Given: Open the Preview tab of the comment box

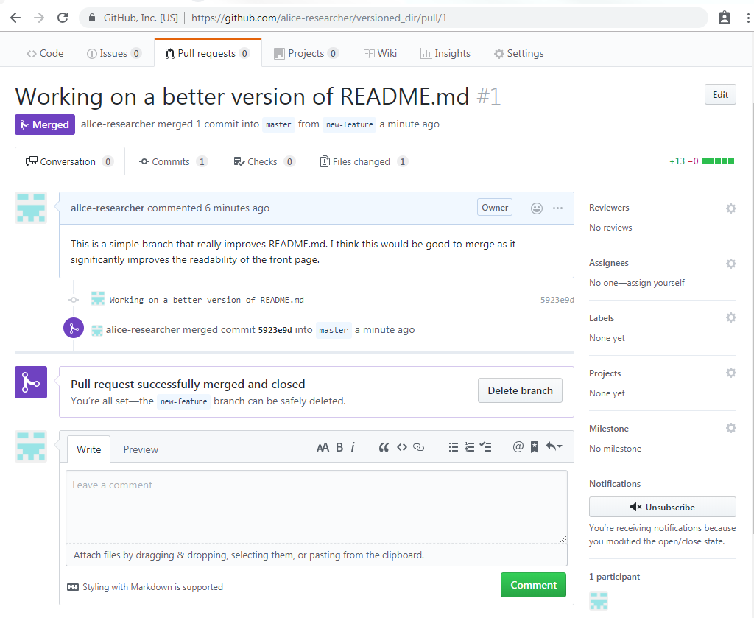Looking at the screenshot, I should (141, 449).
